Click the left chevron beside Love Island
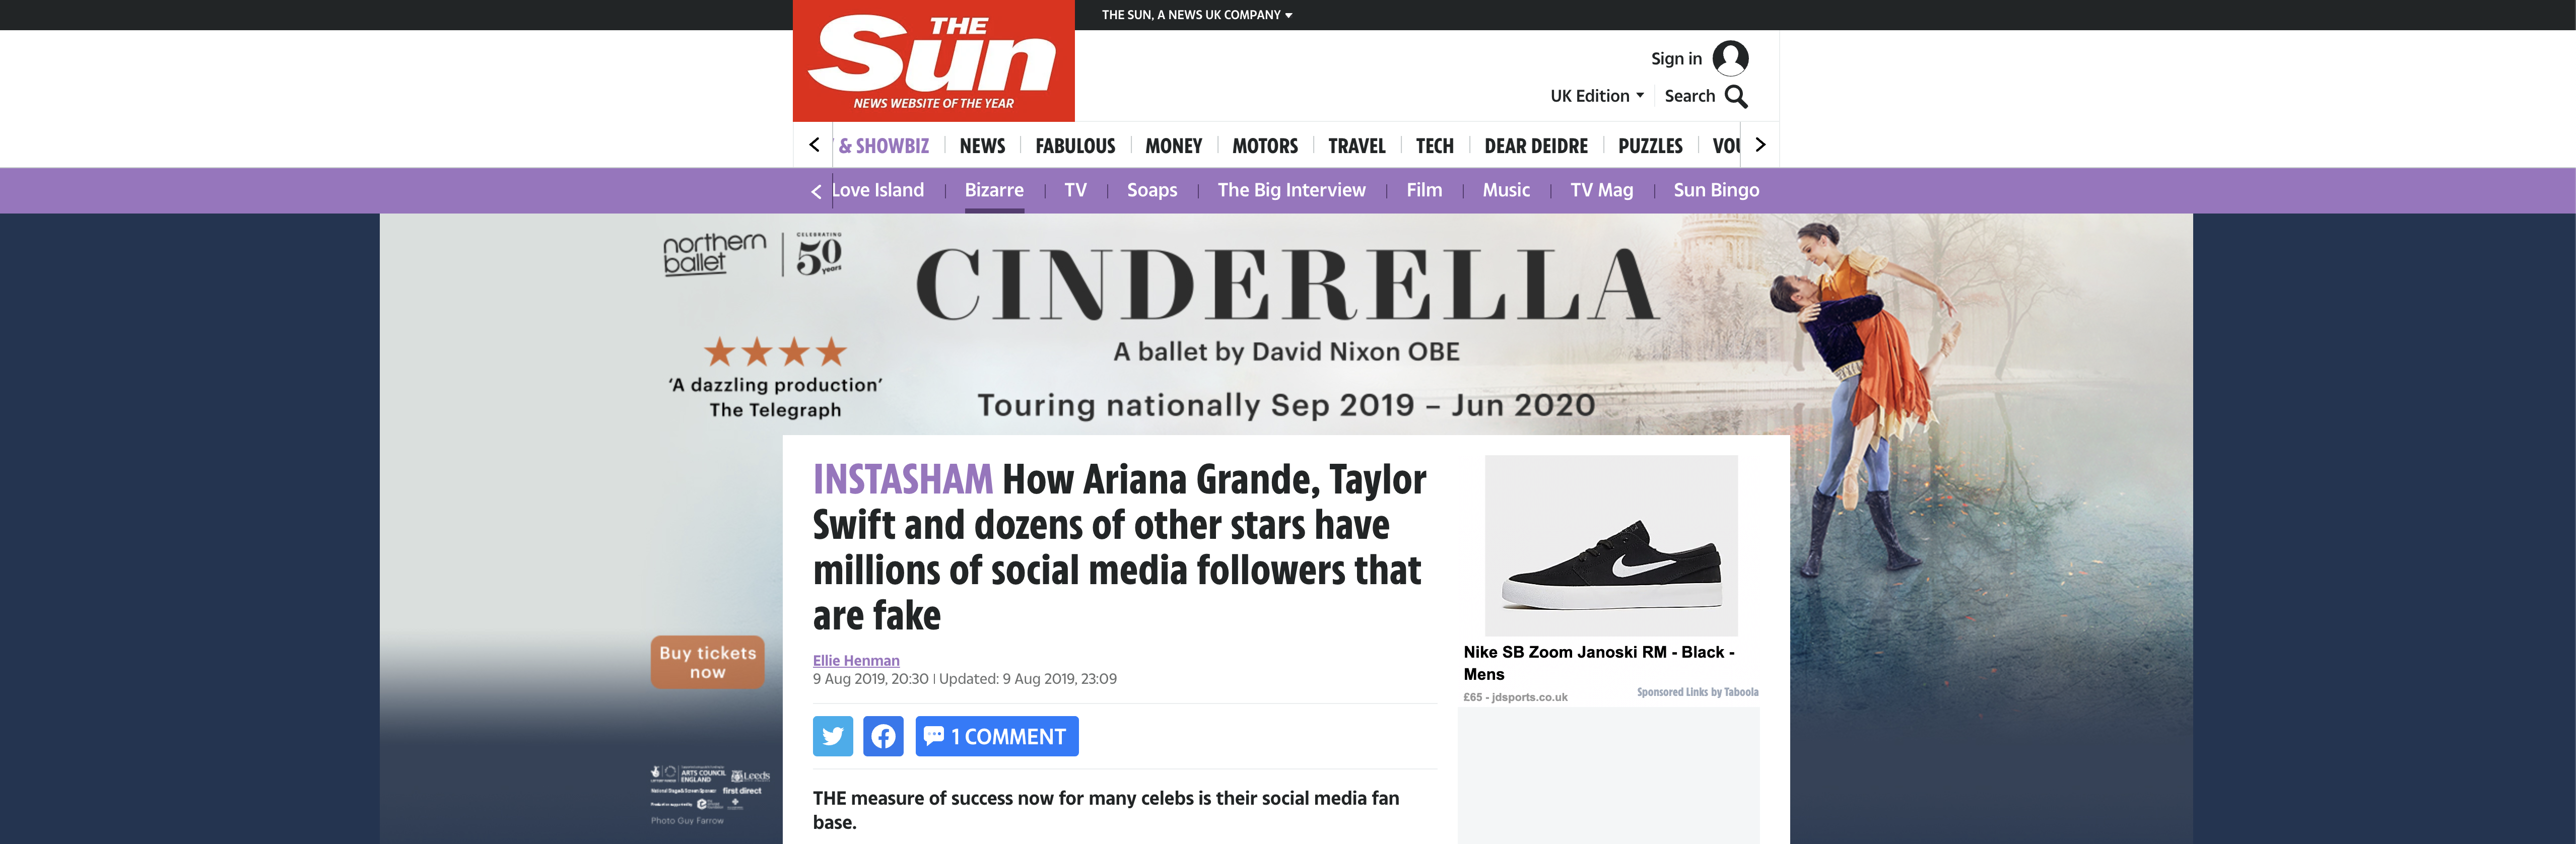This screenshot has width=2576, height=844. point(816,190)
